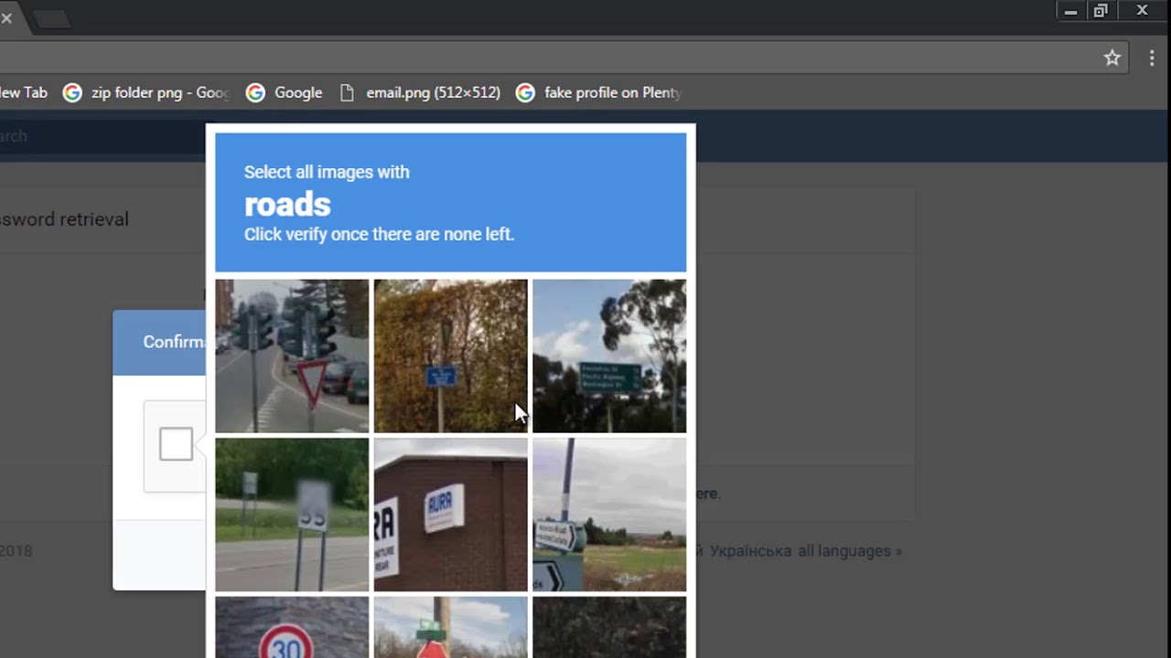
Task: Select the pole with direction signs and field image
Action: coord(609,515)
